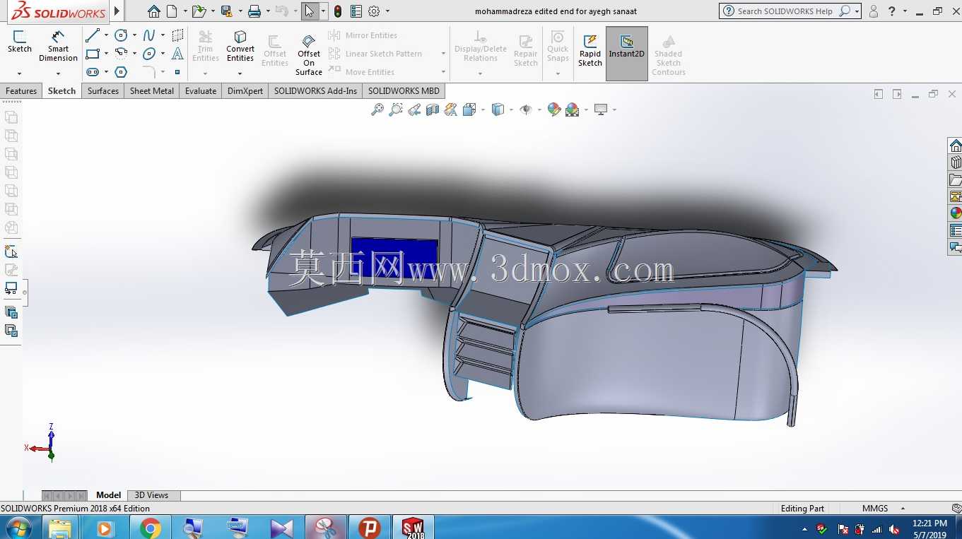Select the Circle sketch tool
Image resolution: width=962 pixels, height=539 pixels.
[x=122, y=35]
